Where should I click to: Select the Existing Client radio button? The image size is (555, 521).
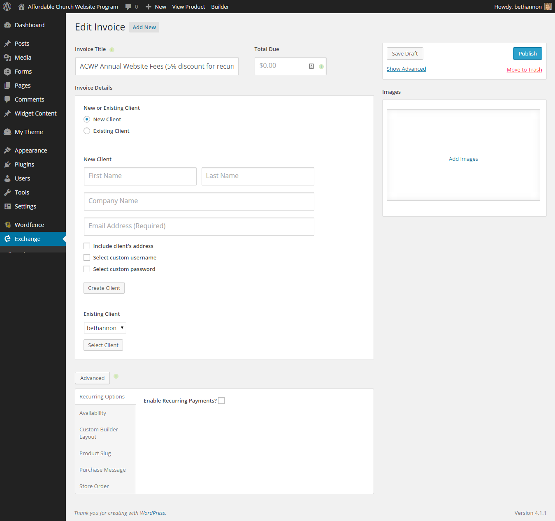click(x=87, y=131)
